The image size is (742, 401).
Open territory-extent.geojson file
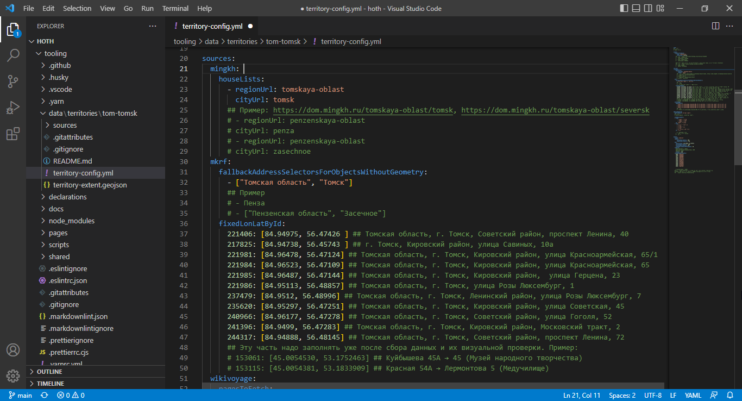(96, 185)
